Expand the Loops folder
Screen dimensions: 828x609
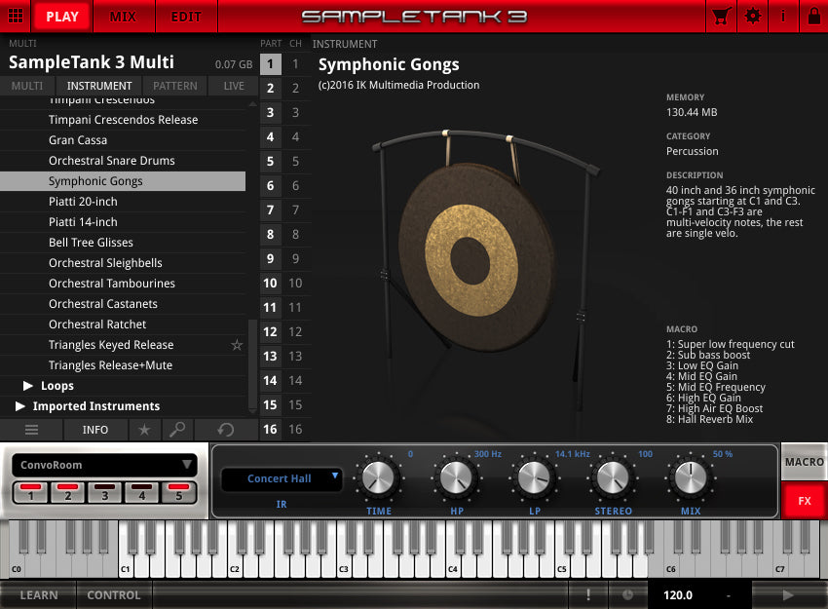click(25, 386)
